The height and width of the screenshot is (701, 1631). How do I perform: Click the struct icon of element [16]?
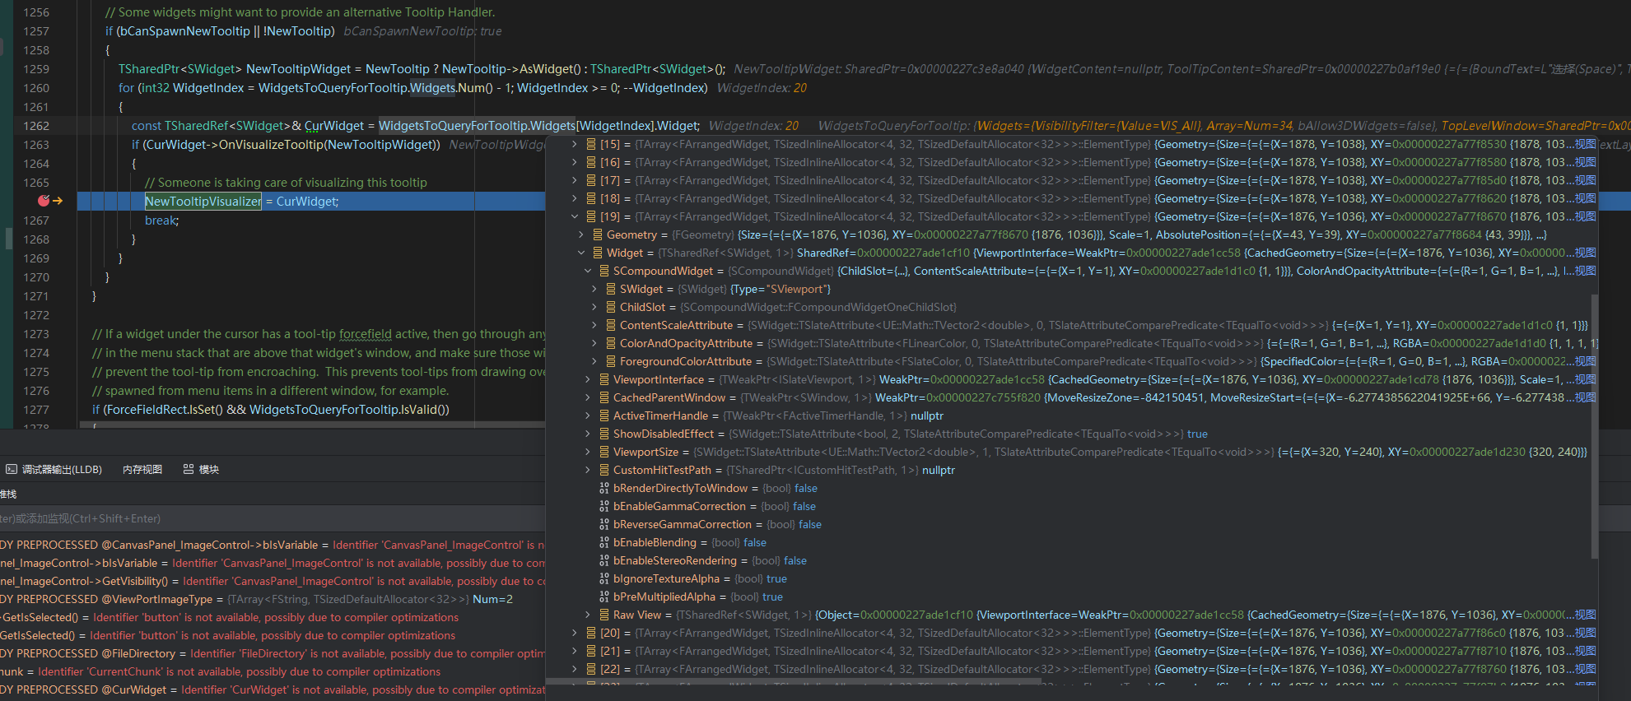tap(591, 162)
